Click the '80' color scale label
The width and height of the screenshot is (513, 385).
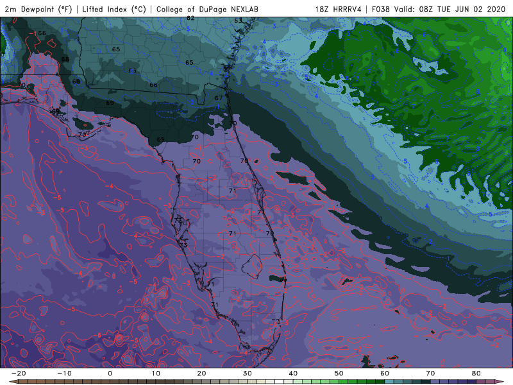(476, 373)
